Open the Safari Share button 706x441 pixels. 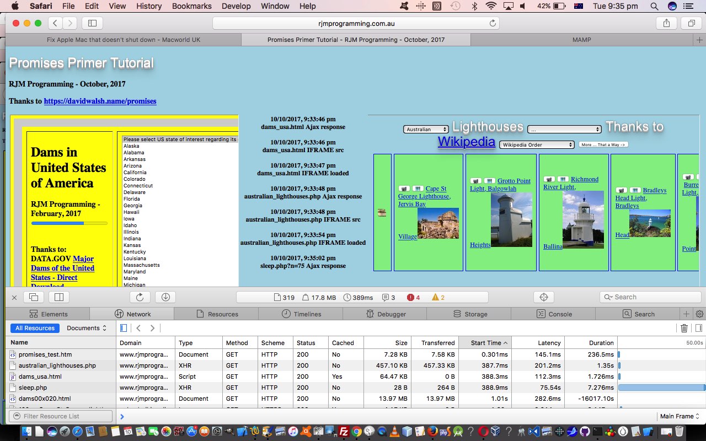click(666, 23)
